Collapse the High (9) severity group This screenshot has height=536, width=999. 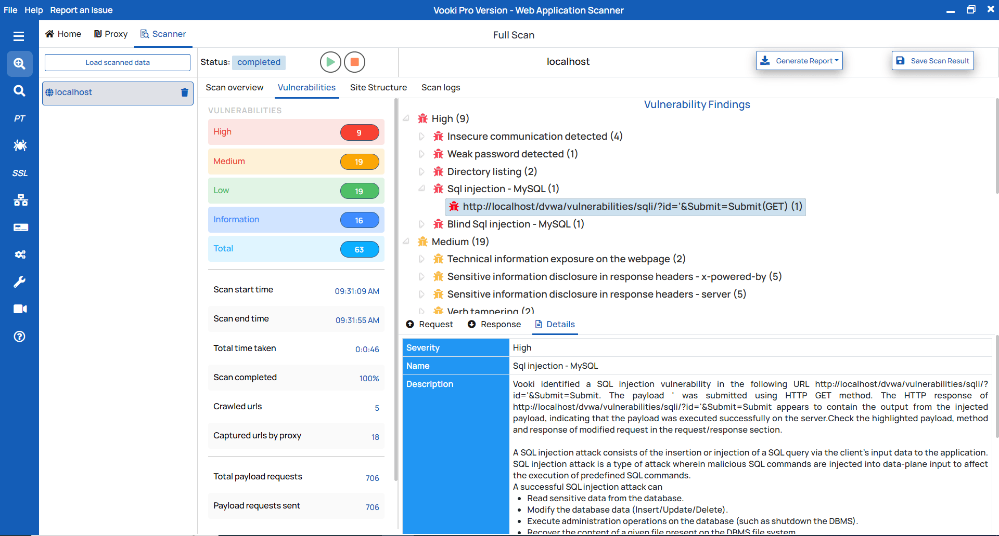[x=406, y=118]
